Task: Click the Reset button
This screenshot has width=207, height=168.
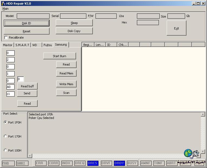Action: pyautogui.click(x=27, y=31)
